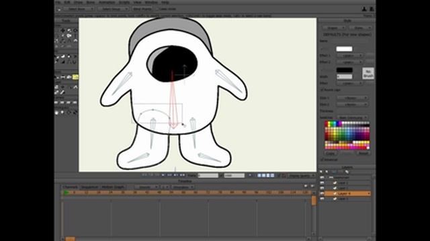Viewport: 430px width, 241px height.
Task: Click the Reset style button
Action: 363,153
